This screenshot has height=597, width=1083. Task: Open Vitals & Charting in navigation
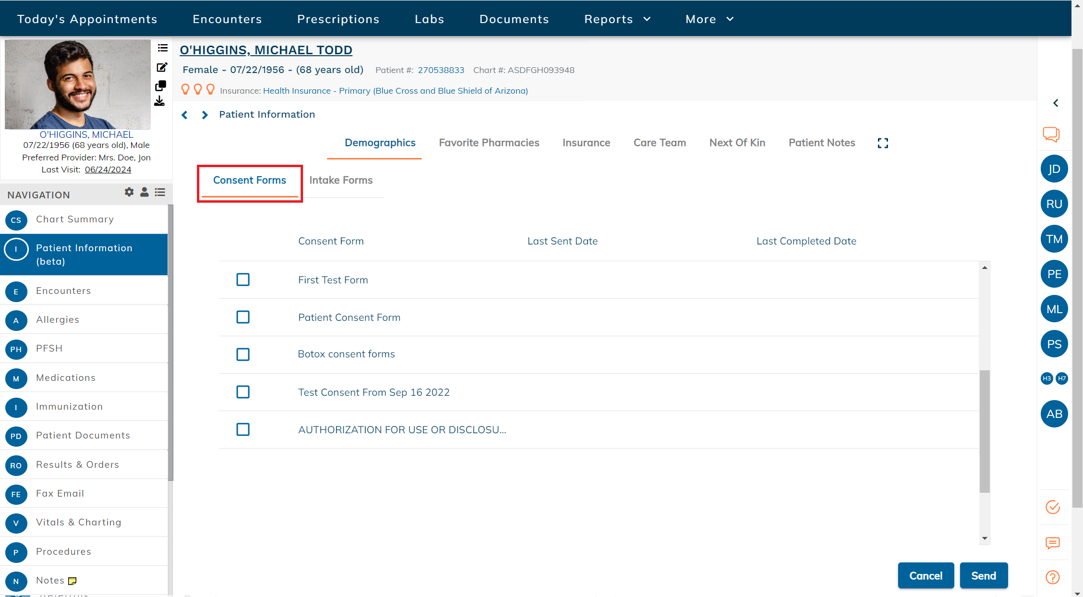pyautogui.click(x=84, y=523)
